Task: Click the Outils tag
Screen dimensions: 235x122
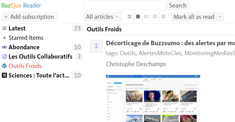Action: 128,53
